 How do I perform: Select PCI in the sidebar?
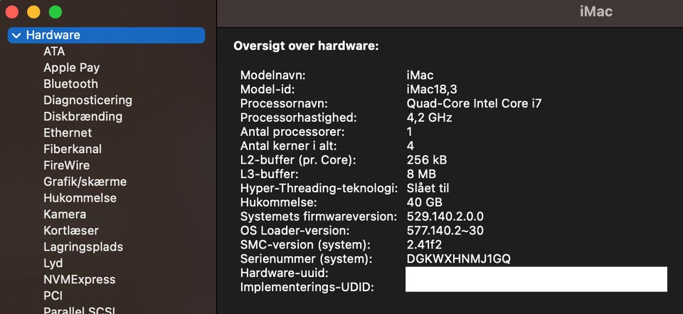54,295
